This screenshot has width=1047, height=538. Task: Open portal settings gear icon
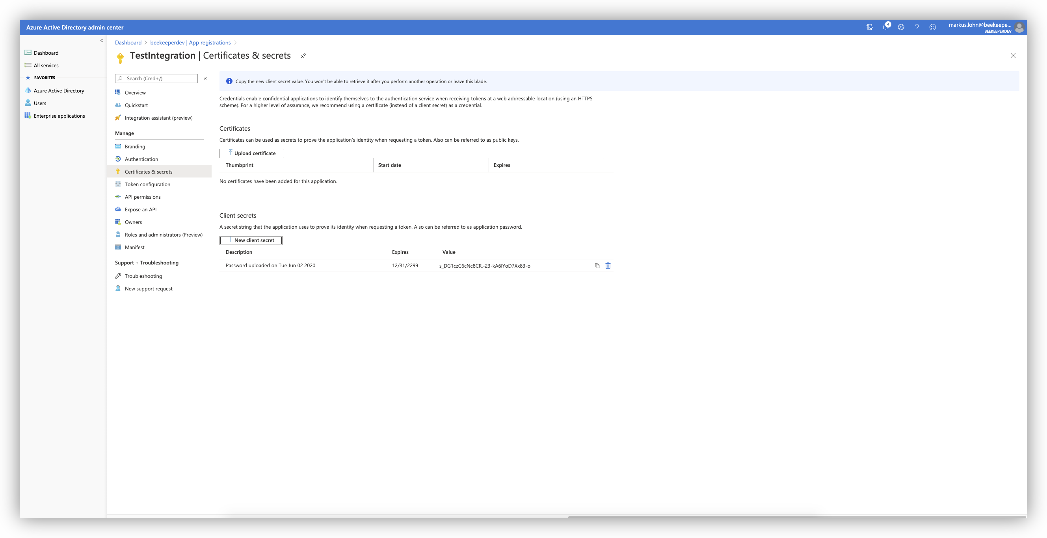pos(901,27)
